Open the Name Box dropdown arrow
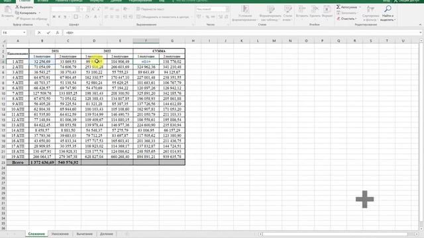 coord(24,32)
